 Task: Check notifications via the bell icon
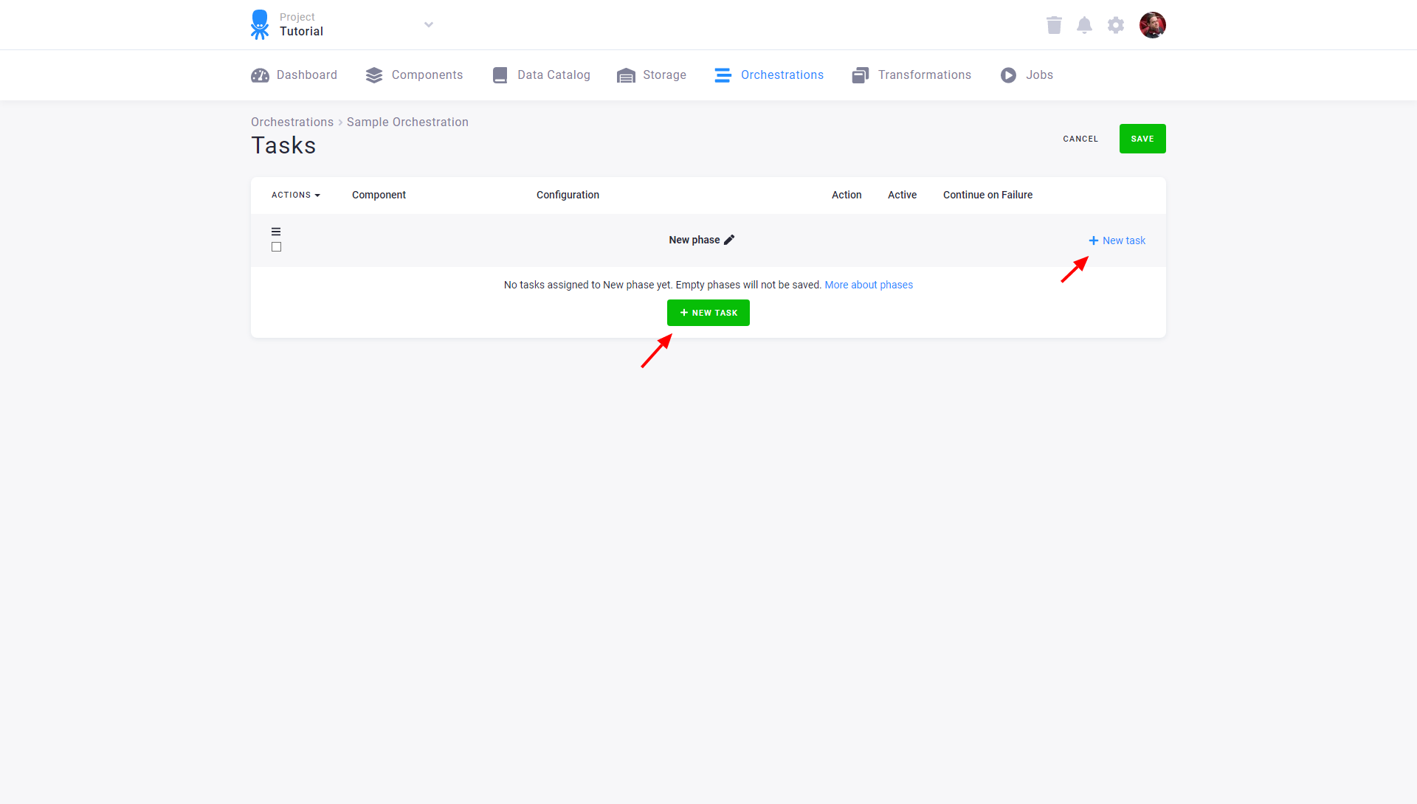coord(1085,24)
